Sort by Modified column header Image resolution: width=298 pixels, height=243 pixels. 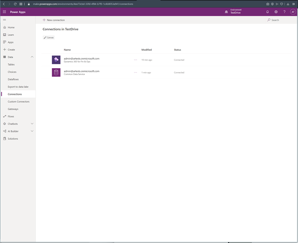(147, 50)
